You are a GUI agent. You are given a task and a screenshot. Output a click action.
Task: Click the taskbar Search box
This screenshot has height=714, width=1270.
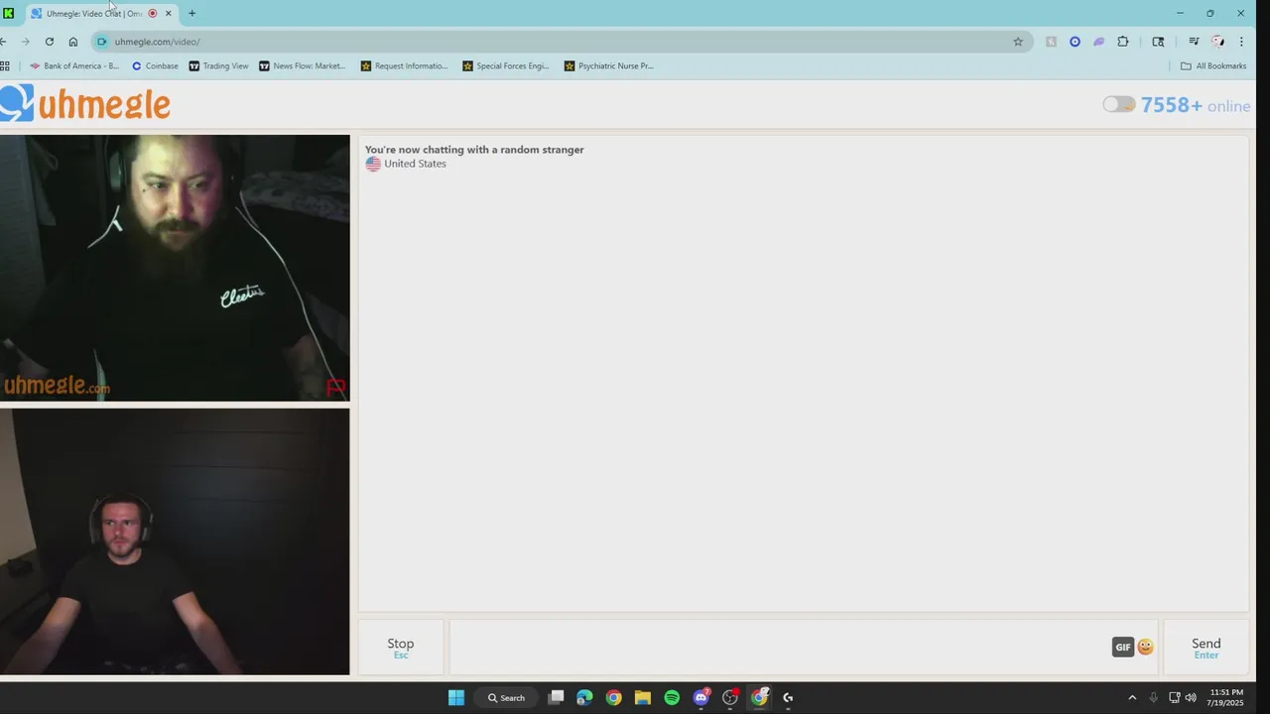click(x=506, y=698)
